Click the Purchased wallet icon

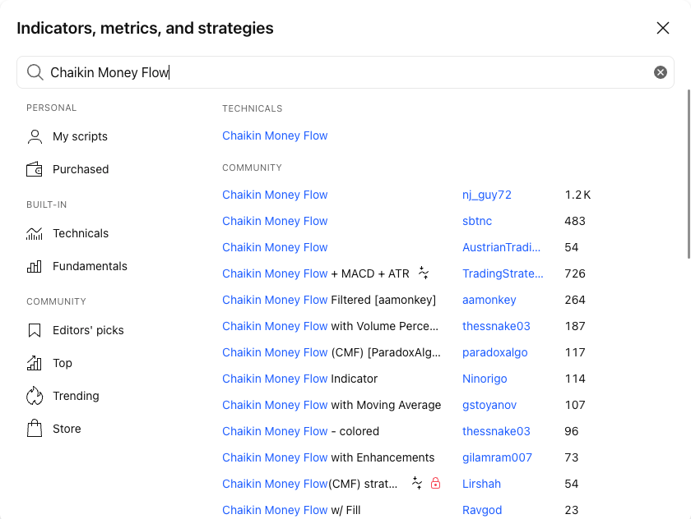point(35,169)
